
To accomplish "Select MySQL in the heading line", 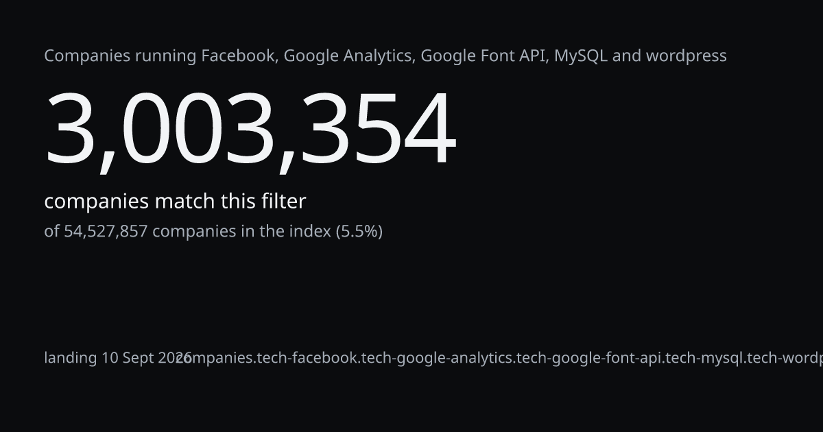I will 581,56.
